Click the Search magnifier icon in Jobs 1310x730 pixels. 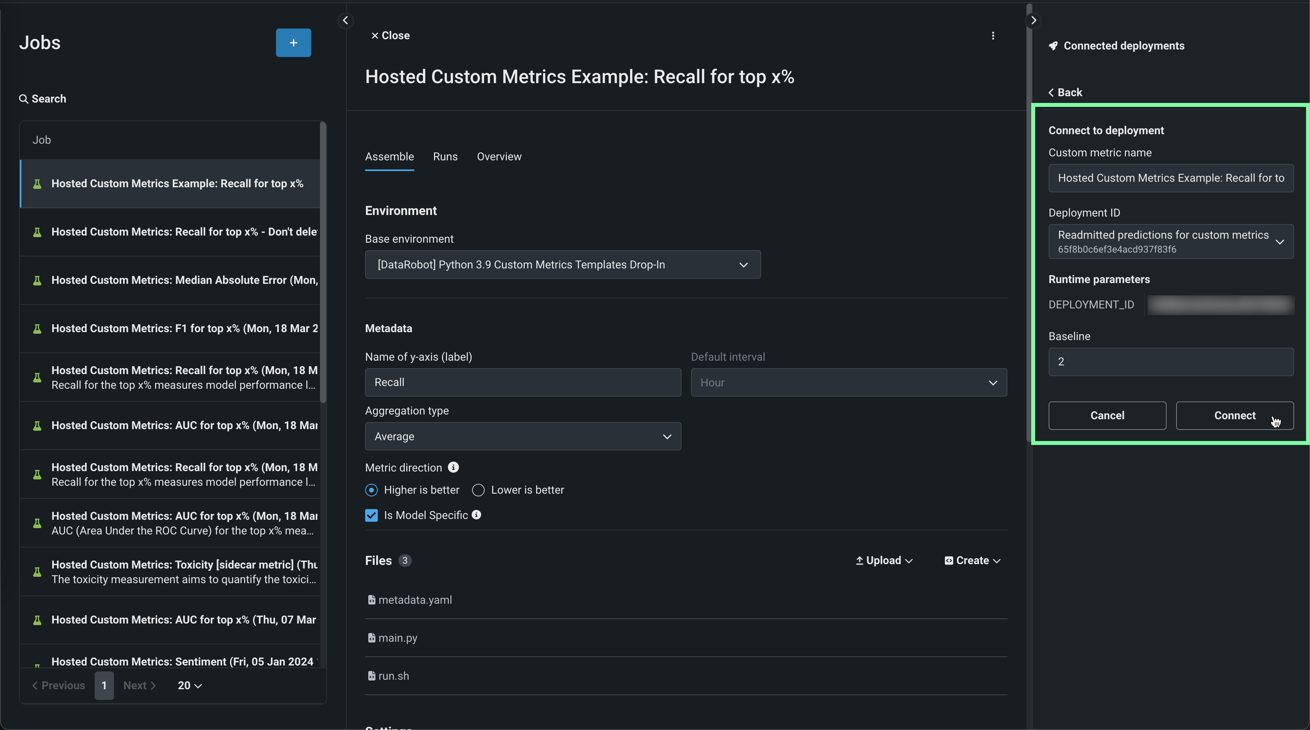(x=23, y=99)
